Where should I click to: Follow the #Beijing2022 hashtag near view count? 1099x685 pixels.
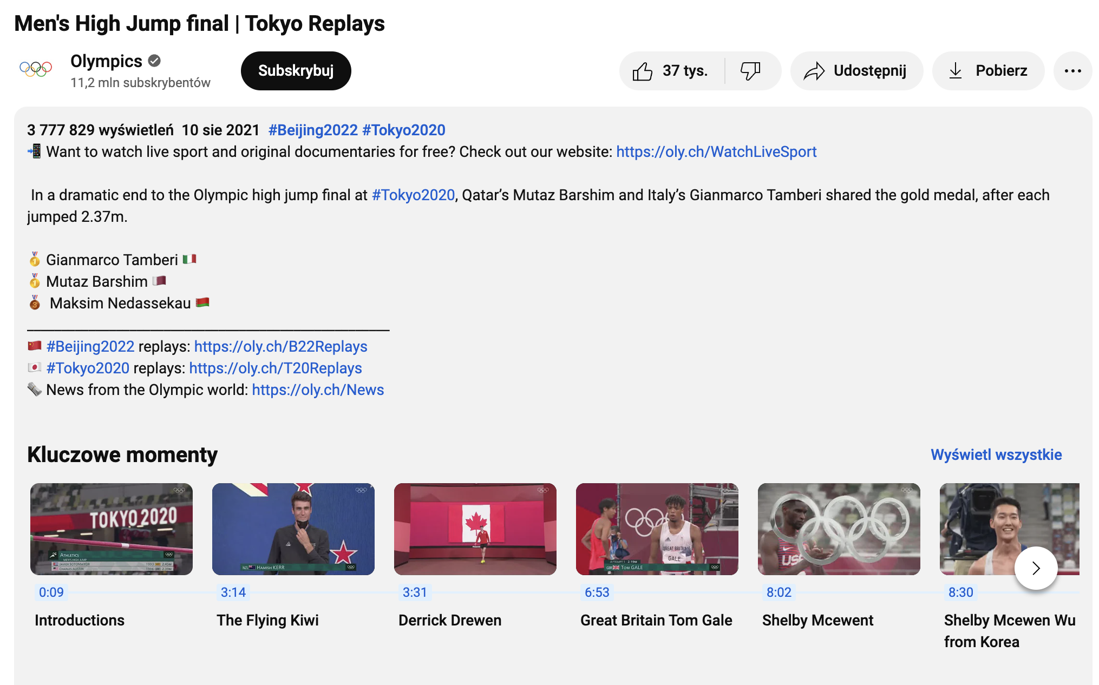pos(313,130)
